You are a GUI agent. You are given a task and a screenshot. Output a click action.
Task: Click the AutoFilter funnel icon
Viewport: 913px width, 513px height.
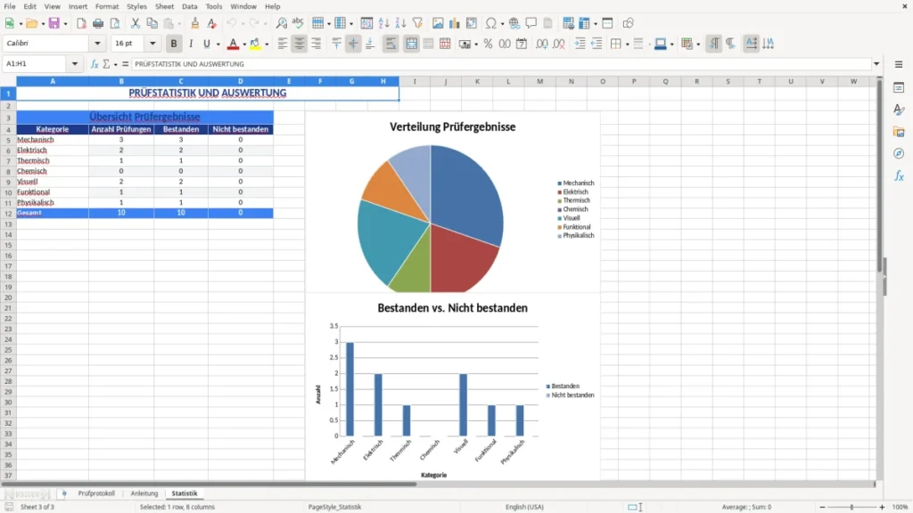[x=417, y=23]
